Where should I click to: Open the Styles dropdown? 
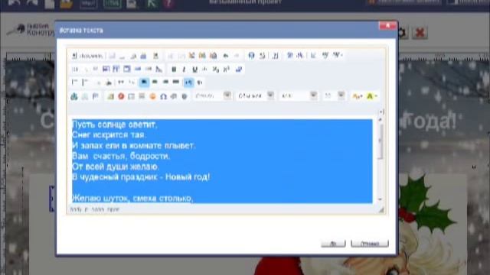pyautogui.click(x=213, y=95)
